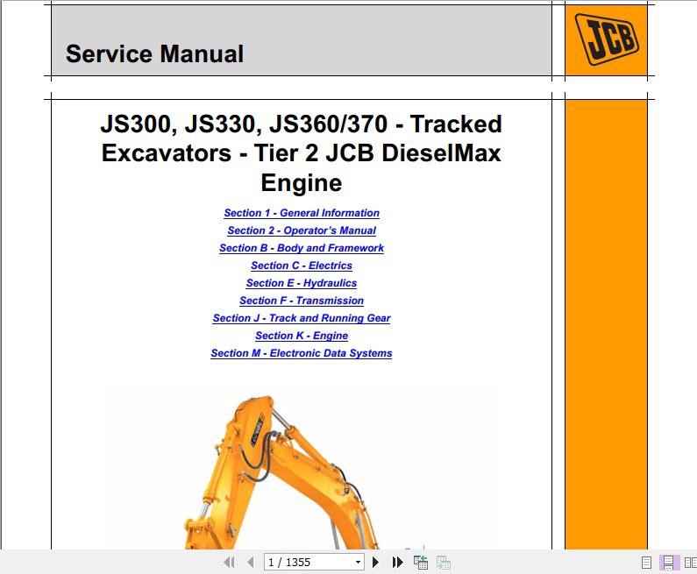Go to the previous page

click(x=251, y=563)
